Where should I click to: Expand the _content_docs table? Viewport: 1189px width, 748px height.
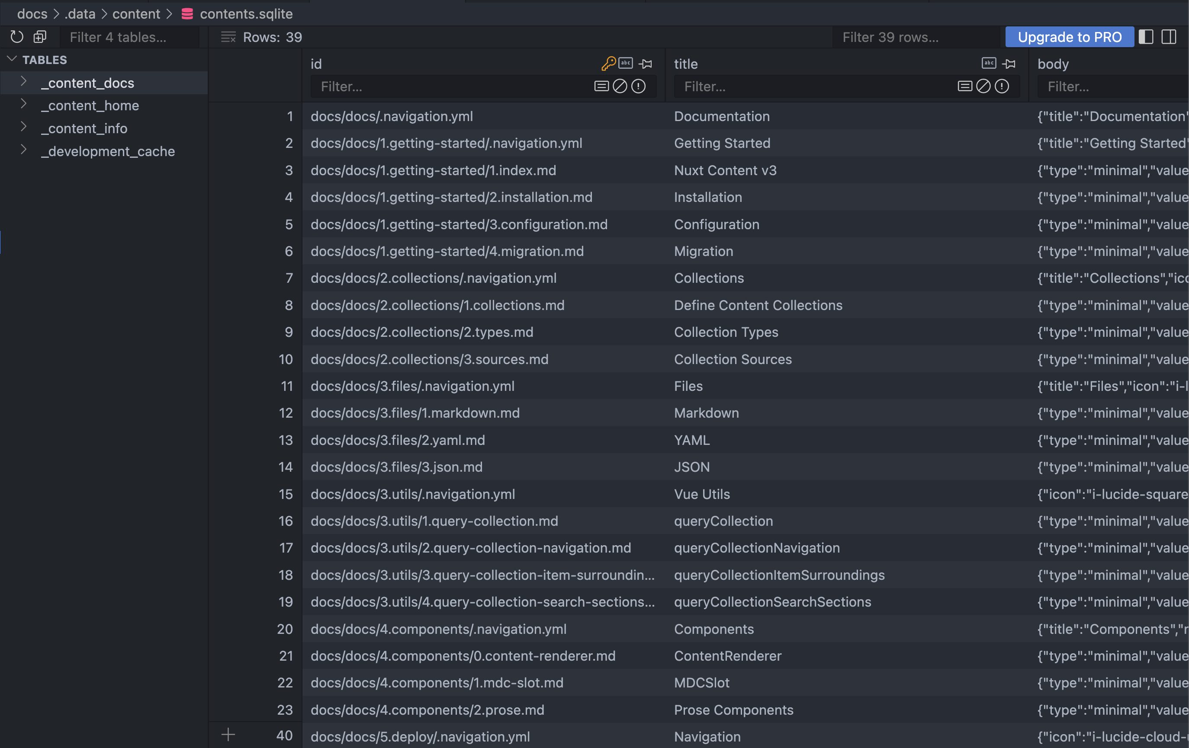23,82
